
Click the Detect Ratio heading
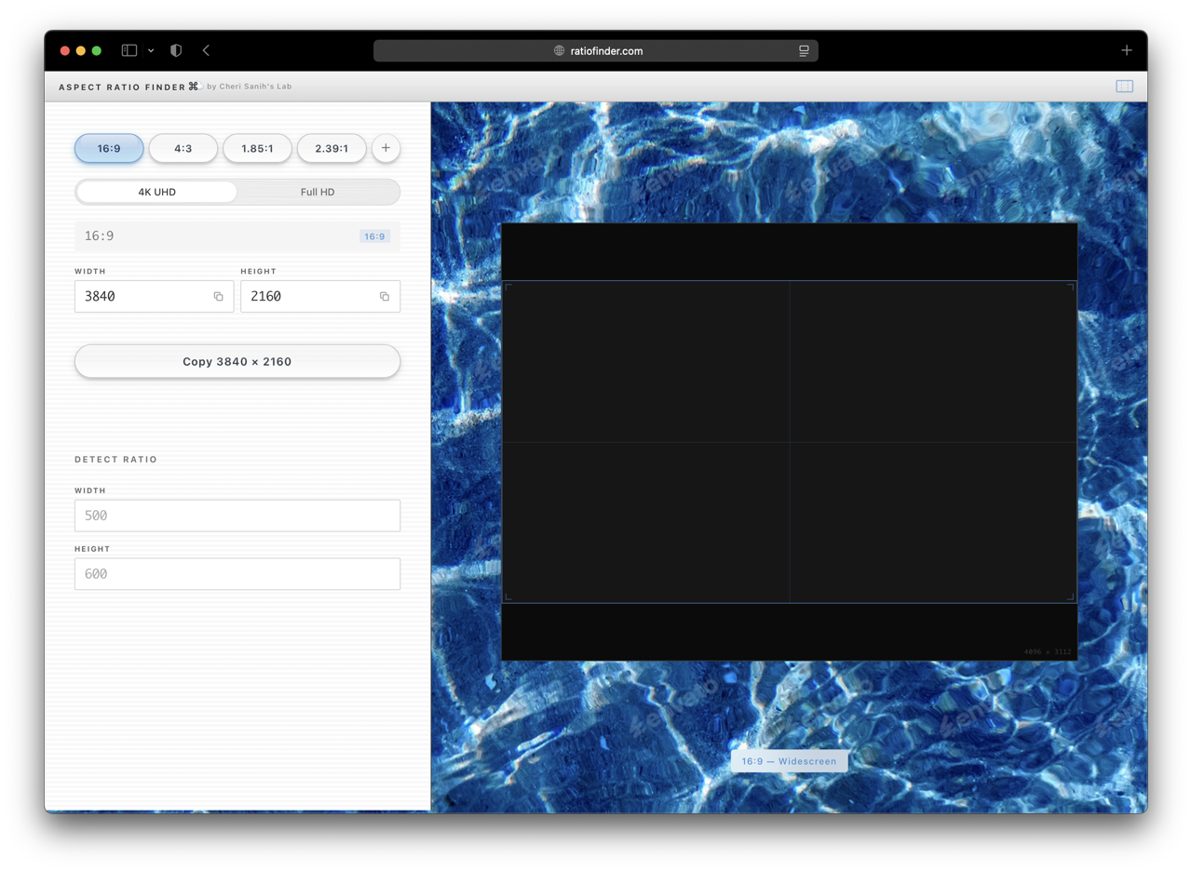(115, 460)
